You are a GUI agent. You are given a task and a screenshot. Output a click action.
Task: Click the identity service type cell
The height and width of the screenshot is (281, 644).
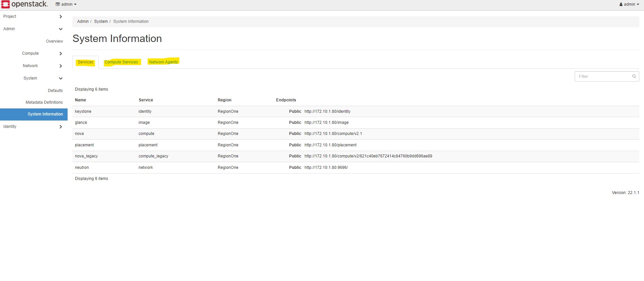(145, 111)
